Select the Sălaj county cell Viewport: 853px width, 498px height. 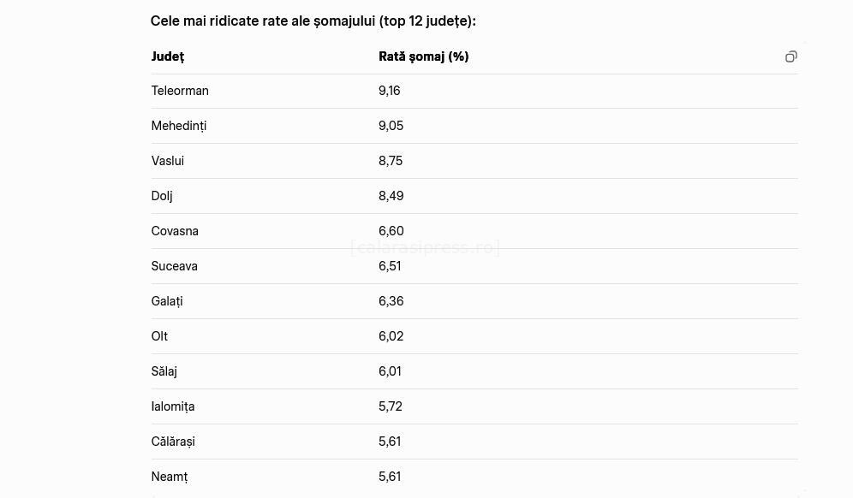tap(164, 371)
